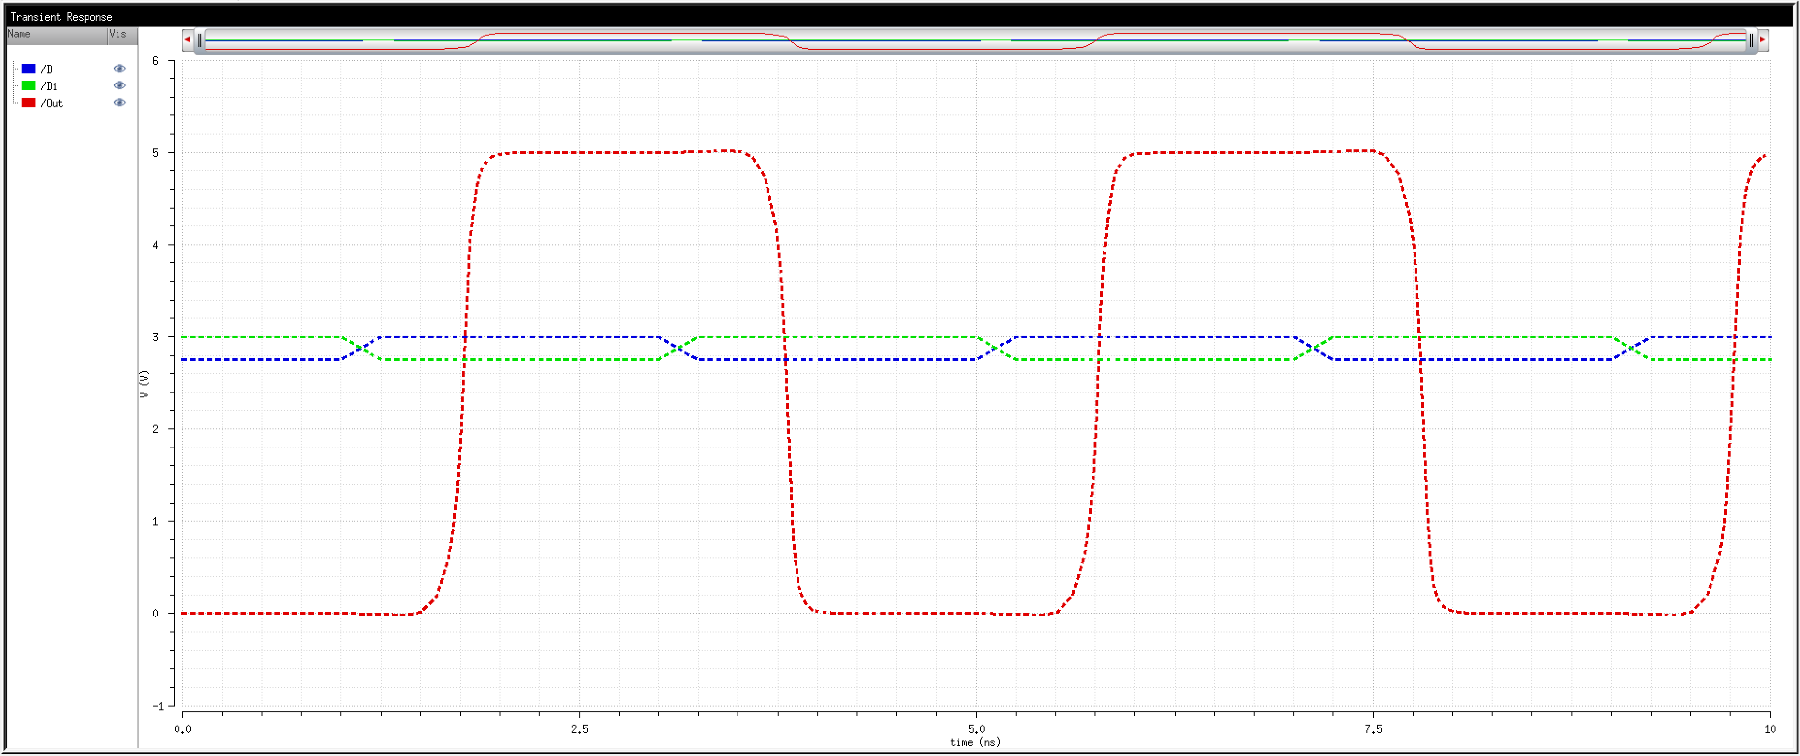Grab the left zoom-range handle
1800x756 pixels.
[200, 40]
